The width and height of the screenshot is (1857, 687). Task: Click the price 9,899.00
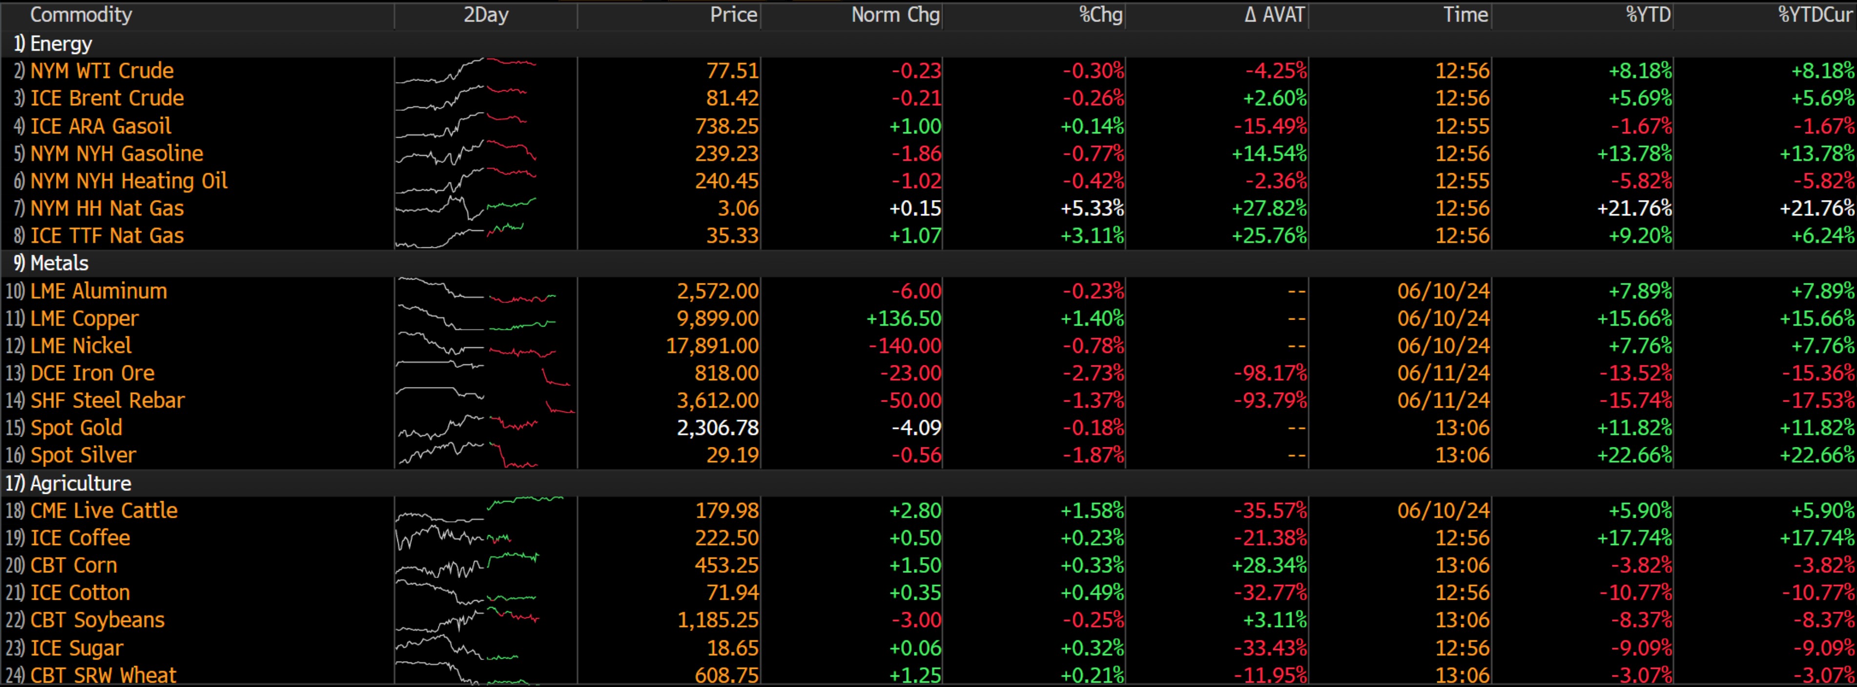(x=718, y=319)
